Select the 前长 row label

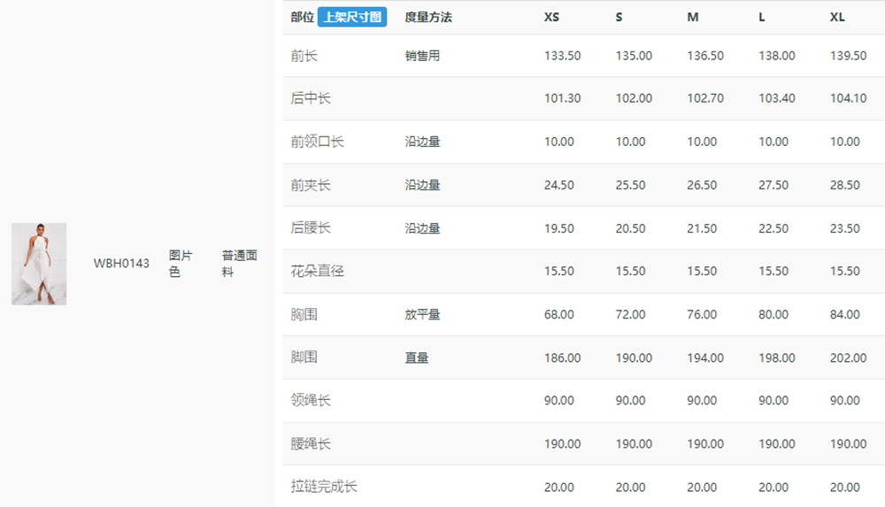coord(304,56)
